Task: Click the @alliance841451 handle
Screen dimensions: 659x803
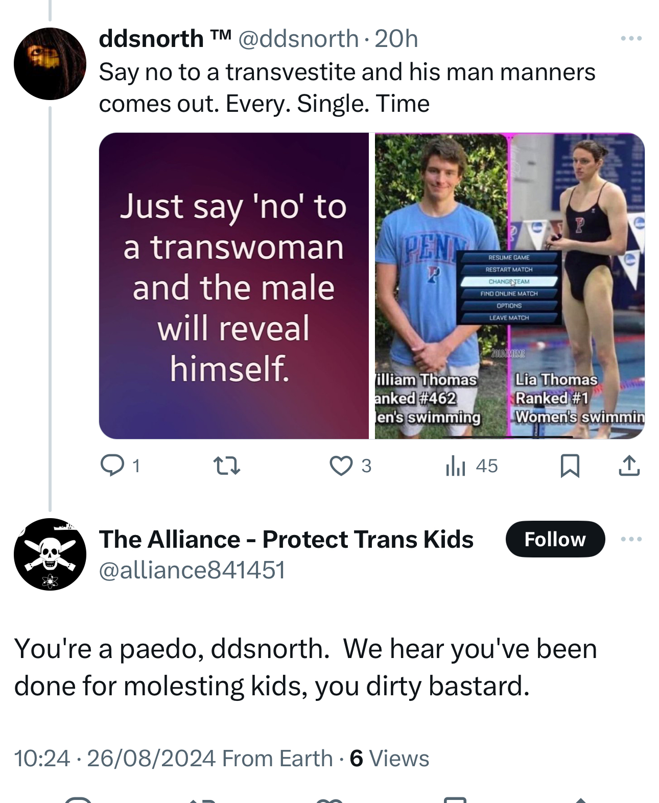Action: point(192,570)
